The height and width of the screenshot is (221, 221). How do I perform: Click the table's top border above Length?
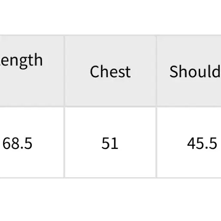[32, 35]
